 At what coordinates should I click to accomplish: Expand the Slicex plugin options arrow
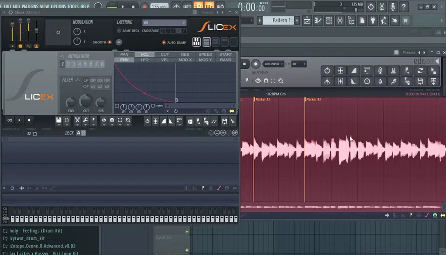(x=4, y=13)
